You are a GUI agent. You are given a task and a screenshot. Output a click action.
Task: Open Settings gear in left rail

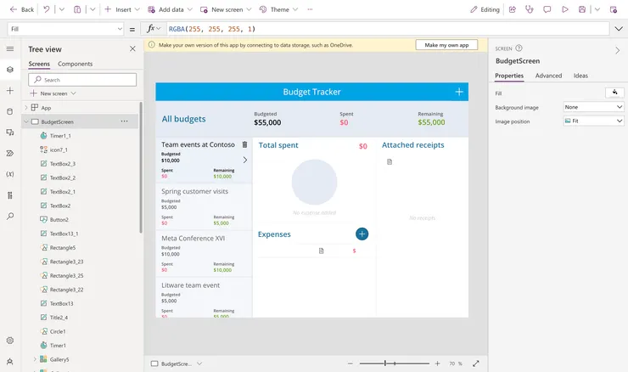10,341
